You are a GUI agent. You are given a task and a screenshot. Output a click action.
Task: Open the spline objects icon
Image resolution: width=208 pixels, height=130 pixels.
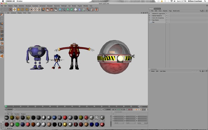[x=64, y=9]
